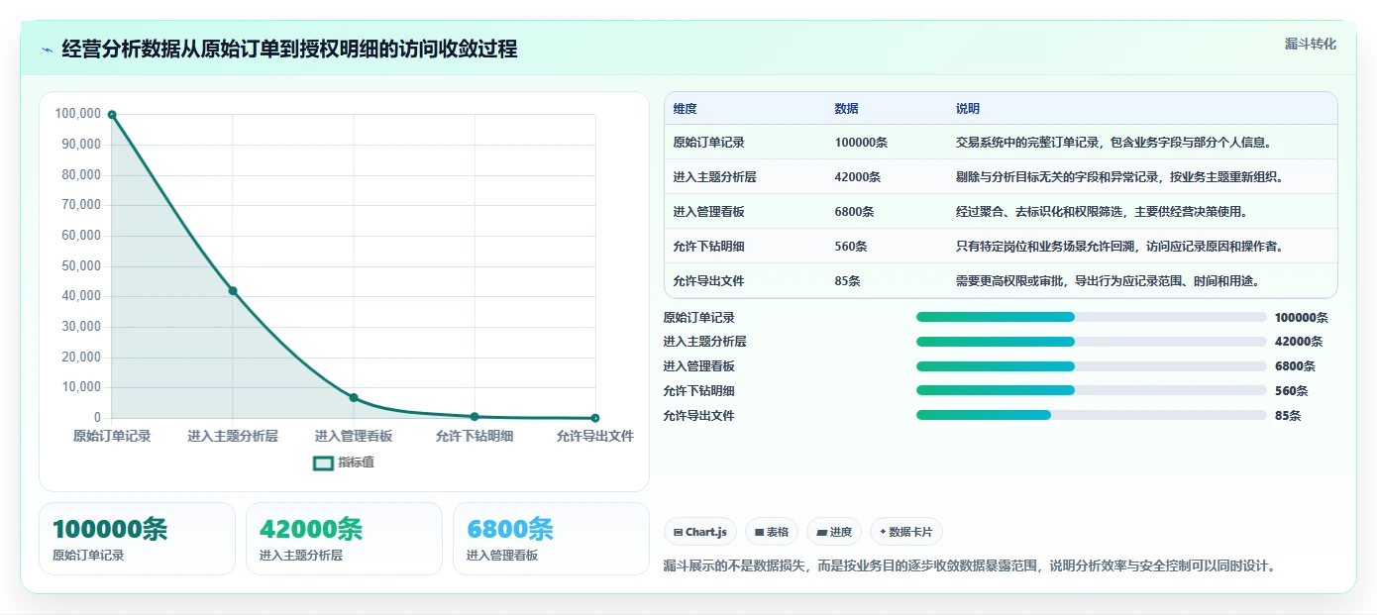Screen dimensions: 1377x615
Task: Click table value 100000条
Action: coord(861,143)
